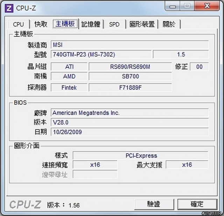Click the 確定 button
Screen dimensions: 224x216
pos(197,204)
